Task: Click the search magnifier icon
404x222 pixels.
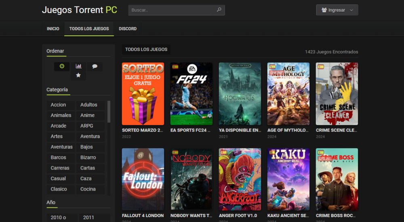Action: pos(219,10)
